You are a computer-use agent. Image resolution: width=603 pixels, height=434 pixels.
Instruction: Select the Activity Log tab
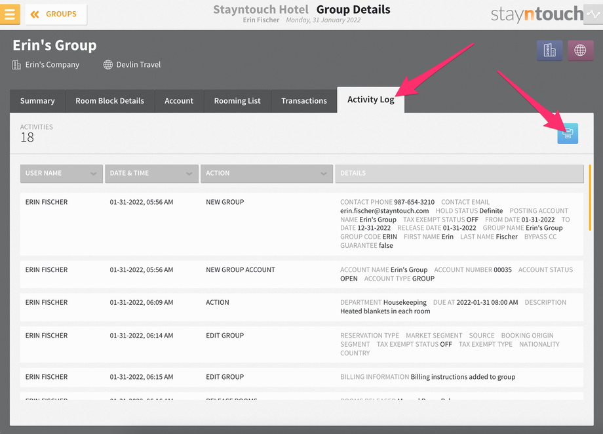point(371,100)
